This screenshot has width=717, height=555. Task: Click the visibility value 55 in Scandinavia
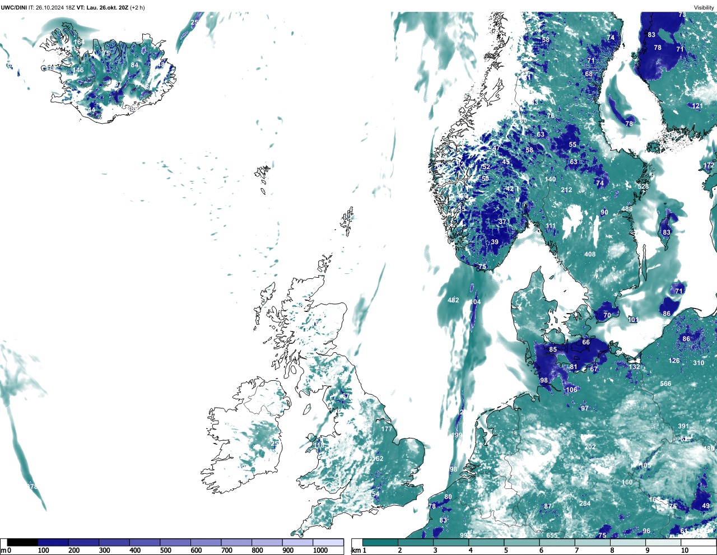coord(572,144)
